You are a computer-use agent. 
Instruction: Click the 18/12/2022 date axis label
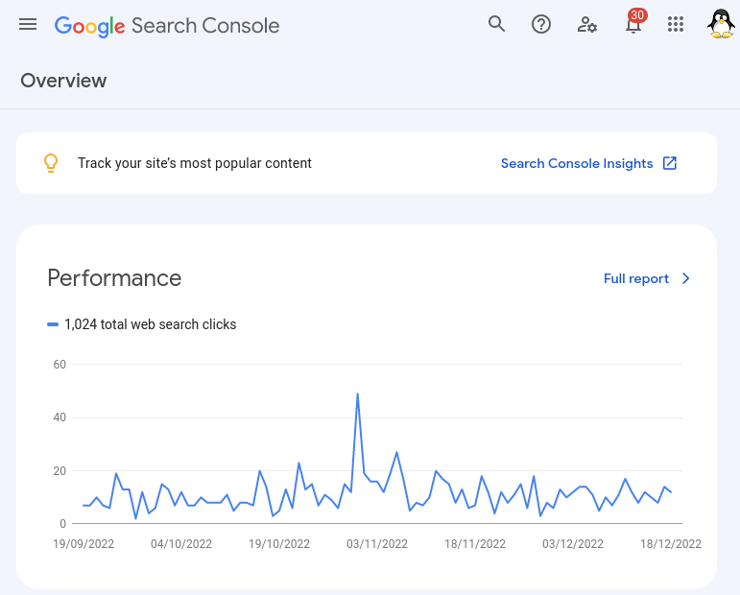[671, 544]
